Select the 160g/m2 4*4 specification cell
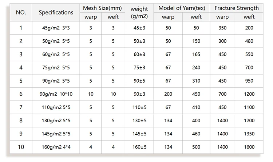 pos(56,147)
